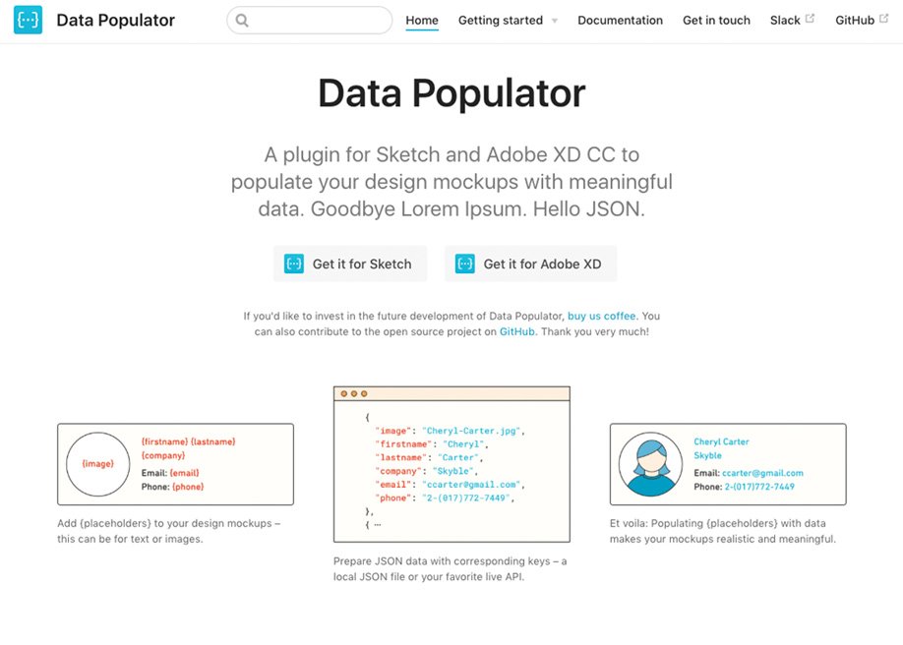Click the external link icon beside Slack

coord(810,19)
